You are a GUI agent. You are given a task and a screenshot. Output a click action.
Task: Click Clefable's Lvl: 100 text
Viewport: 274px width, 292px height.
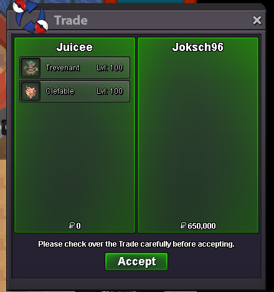point(110,91)
